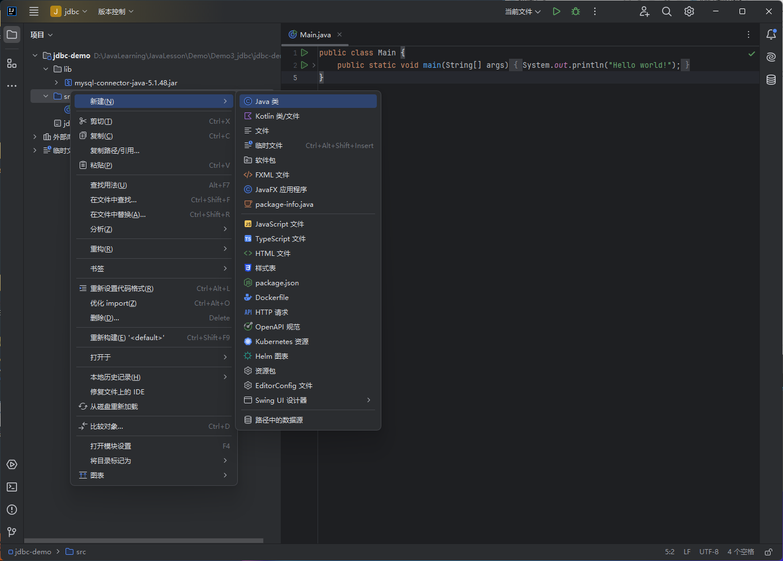This screenshot has width=783, height=561.
Task: Select OpenAPI 规范 entry
Action: [308, 327]
